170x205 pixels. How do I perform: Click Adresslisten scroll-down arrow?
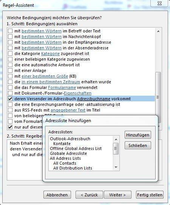coord(116,167)
